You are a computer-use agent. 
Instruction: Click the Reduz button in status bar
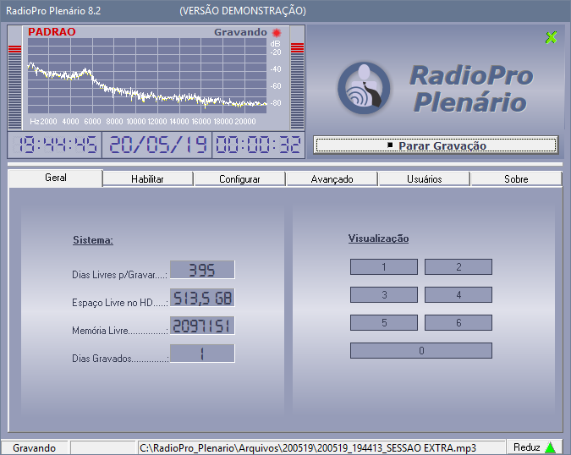[534, 447]
